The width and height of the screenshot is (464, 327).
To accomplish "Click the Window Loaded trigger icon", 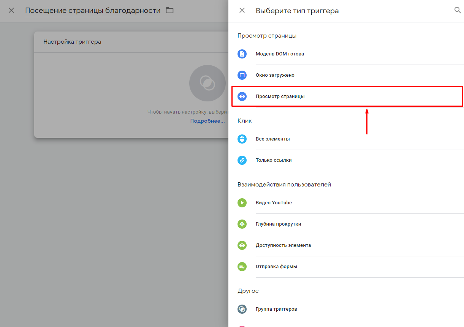I will point(242,75).
